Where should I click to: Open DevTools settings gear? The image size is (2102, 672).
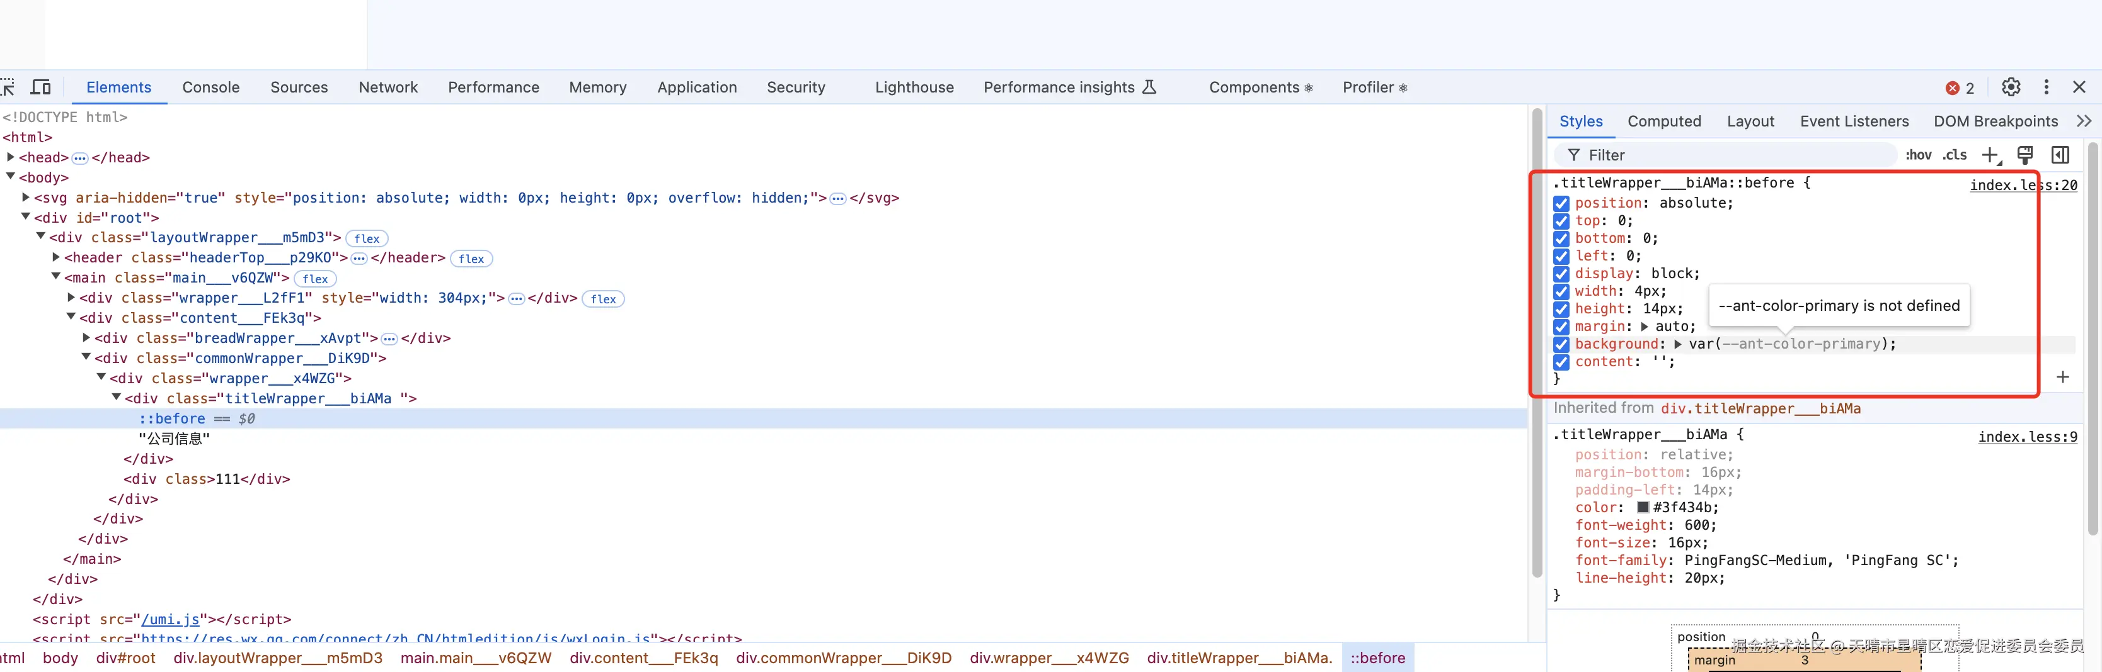point(2011,87)
